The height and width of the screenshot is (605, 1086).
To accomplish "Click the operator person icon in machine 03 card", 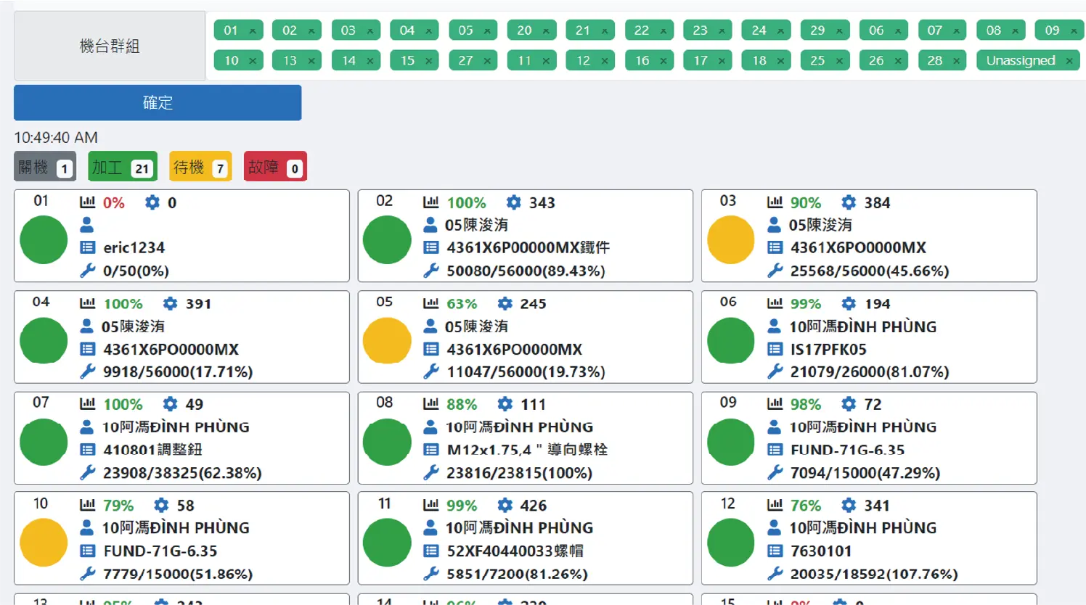I will (775, 225).
